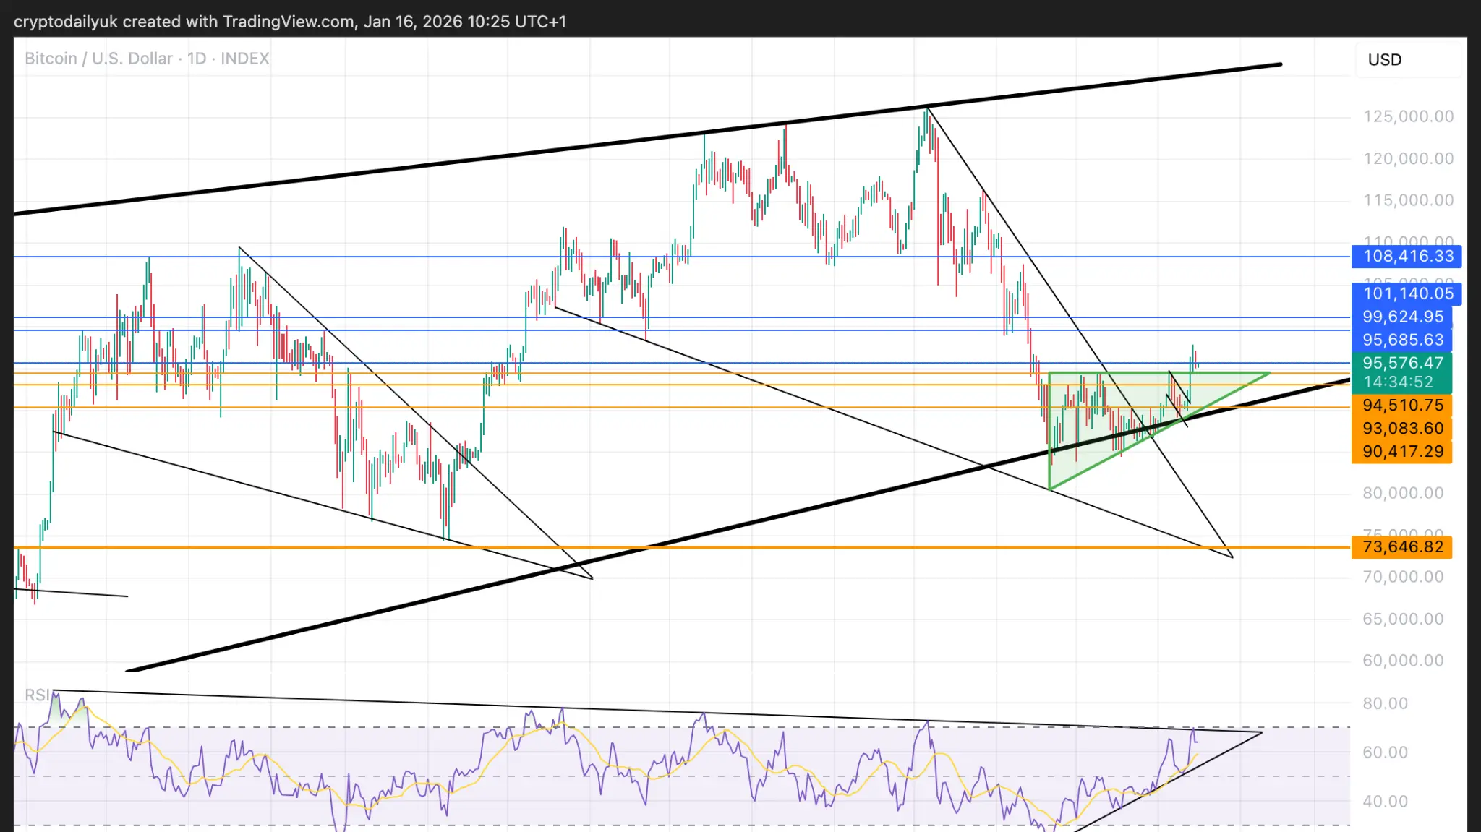Click the 99,624.95 price level tag

click(1402, 317)
